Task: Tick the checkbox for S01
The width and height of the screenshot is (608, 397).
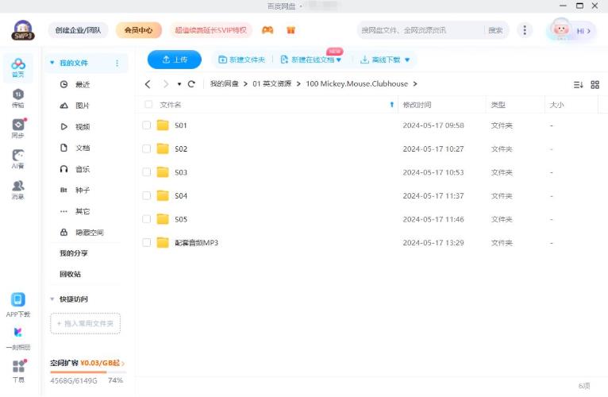Action: point(147,125)
